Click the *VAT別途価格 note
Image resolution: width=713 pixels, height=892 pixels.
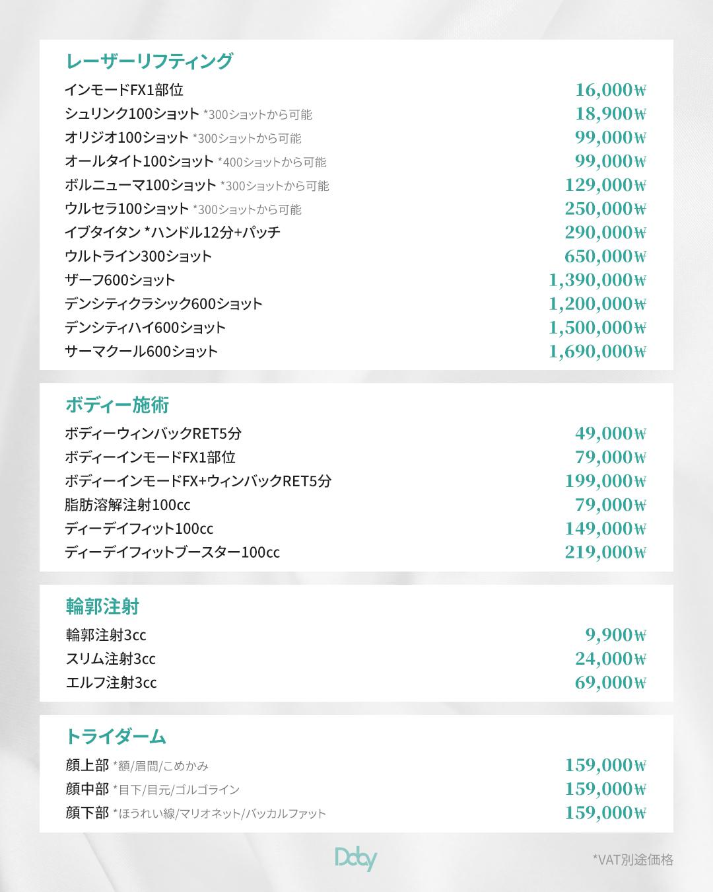point(632,859)
